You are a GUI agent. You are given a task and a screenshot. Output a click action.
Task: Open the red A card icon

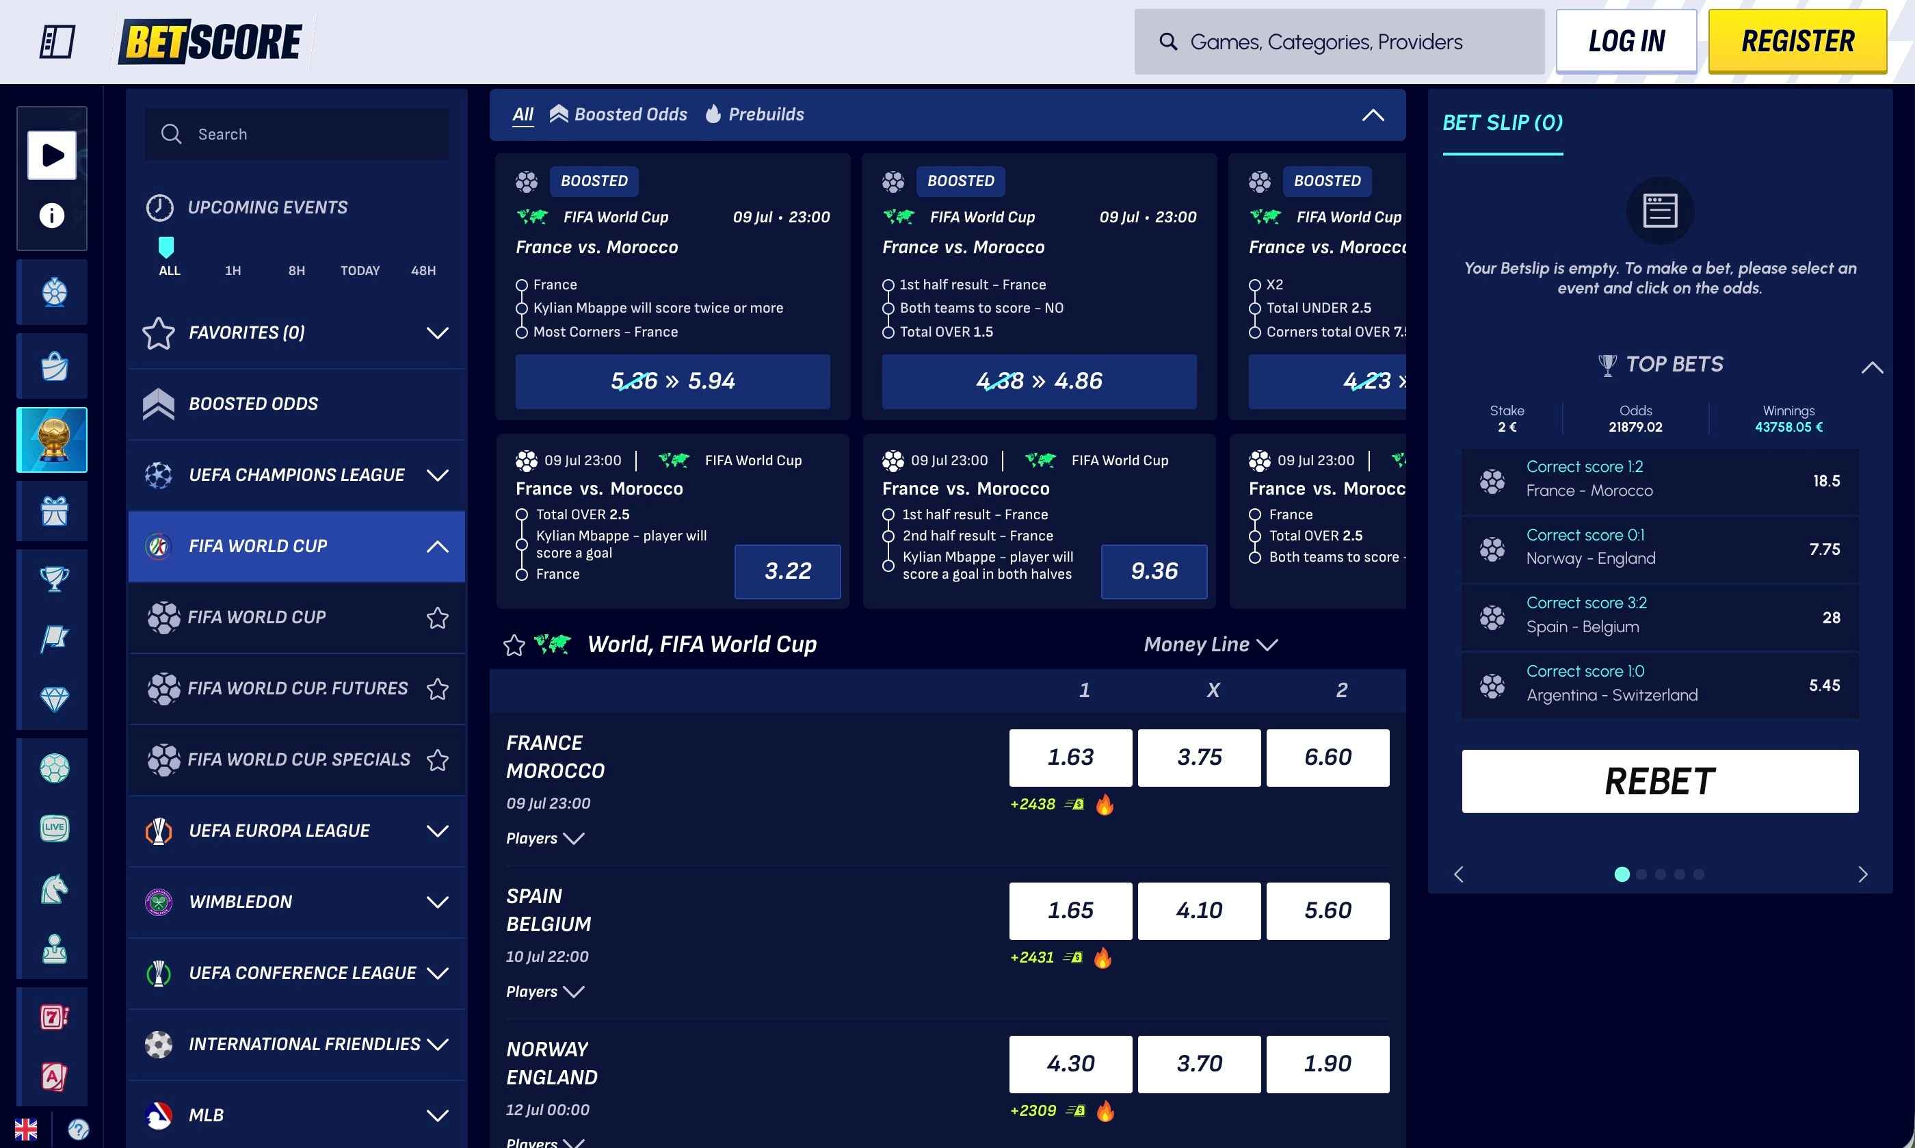pyautogui.click(x=54, y=1076)
